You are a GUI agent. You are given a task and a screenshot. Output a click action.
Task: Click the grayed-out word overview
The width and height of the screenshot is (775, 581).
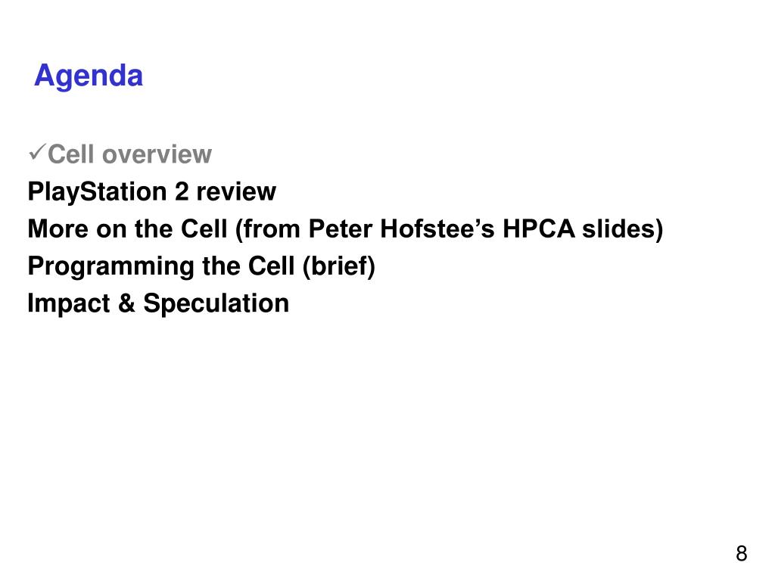(157, 154)
